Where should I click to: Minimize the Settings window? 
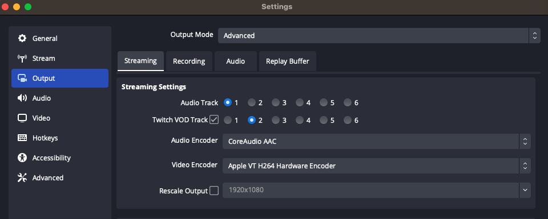click(x=17, y=7)
